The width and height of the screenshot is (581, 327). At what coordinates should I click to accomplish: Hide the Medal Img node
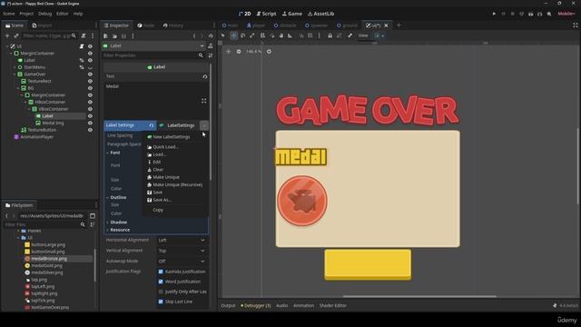coord(90,124)
